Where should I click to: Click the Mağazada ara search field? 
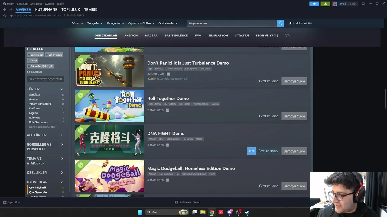coord(232,23)
